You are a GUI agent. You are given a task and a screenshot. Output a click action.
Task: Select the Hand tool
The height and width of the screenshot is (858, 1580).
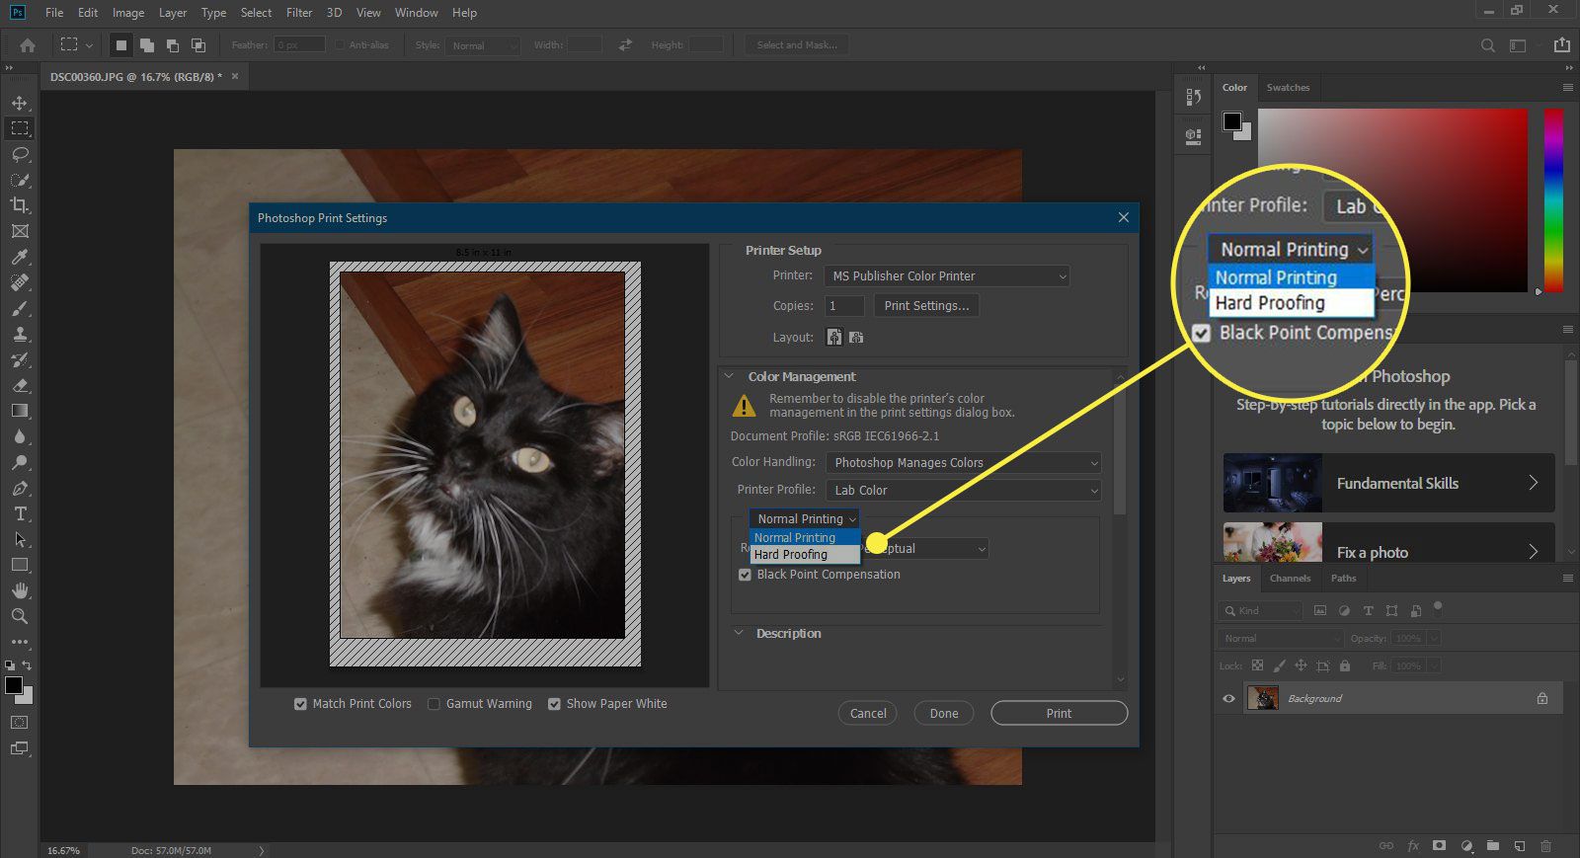click(19, 590)
